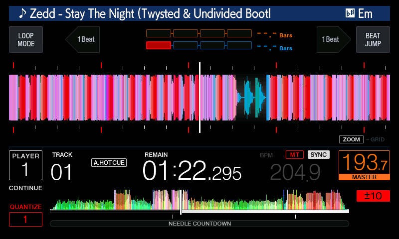Toggle the A.HOT CUE indicator
The width and height of the screenshot is (399, 239).
(x=109, y=162)
